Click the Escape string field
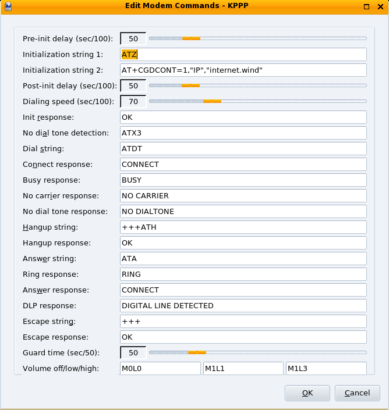Screen dimensions: 389x410 click(x=243, y=321)
